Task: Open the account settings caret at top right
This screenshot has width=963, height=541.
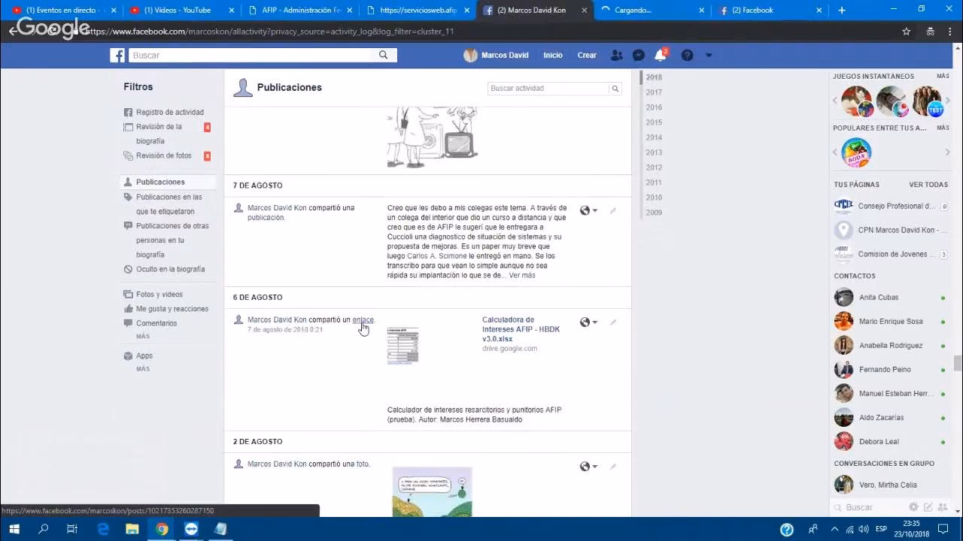Action: (708, 55)
